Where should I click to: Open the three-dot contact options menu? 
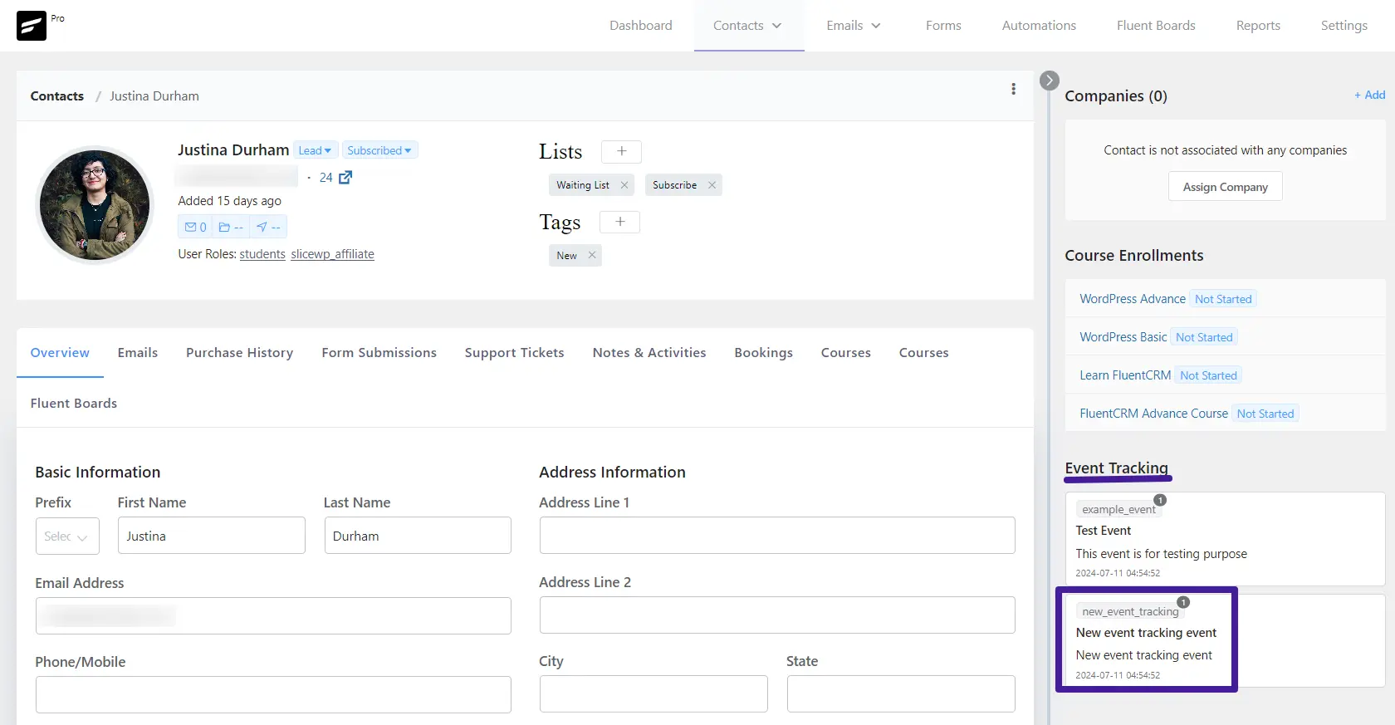click(x=1013, y=89)
